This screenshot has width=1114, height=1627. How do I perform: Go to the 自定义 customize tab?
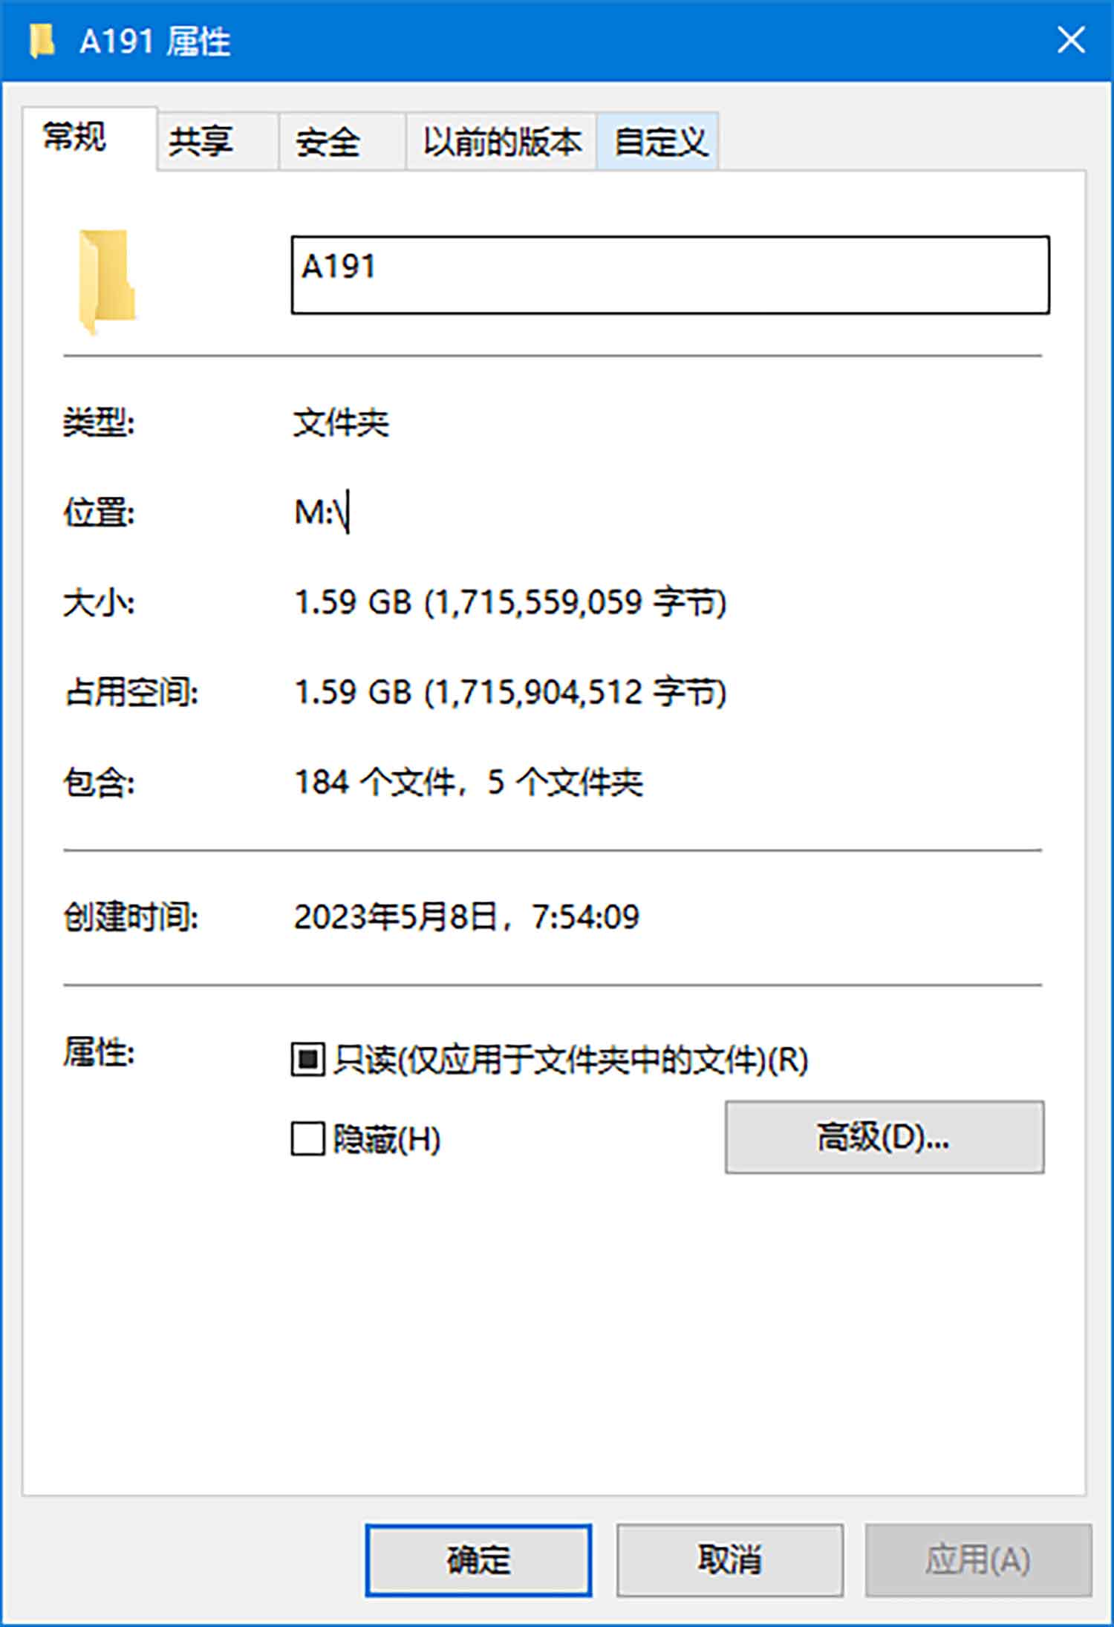point(658,141)
